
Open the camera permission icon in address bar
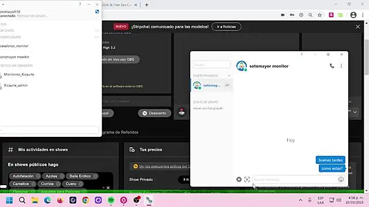pyautogui.click(x=283, y=15)
